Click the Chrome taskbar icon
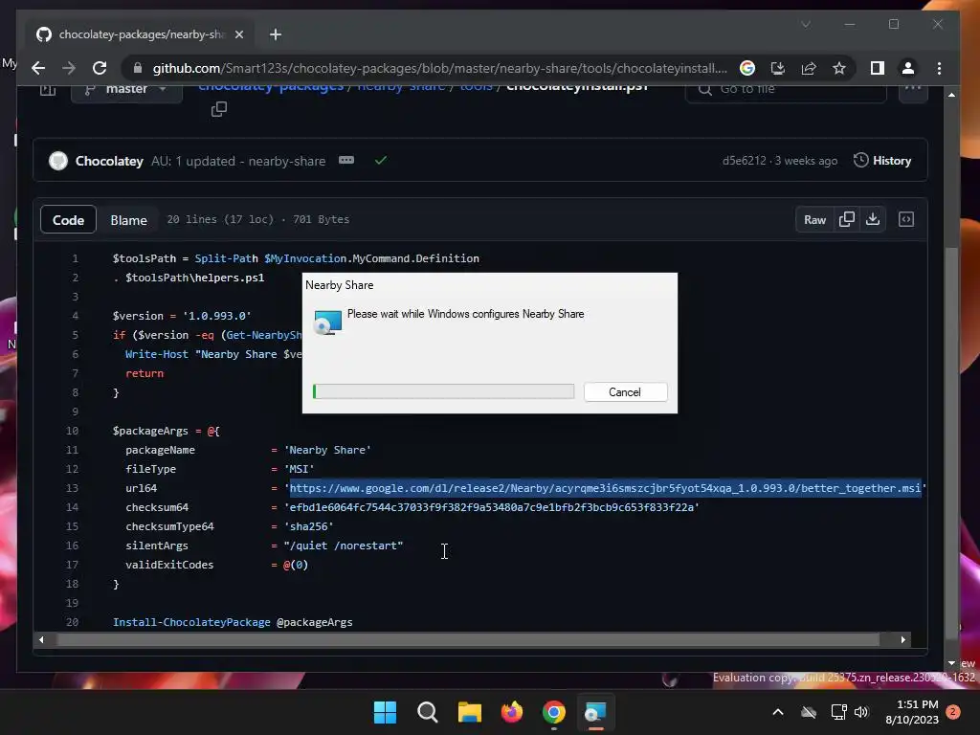This screenshot has width=980, height=735. click(554, 712)
